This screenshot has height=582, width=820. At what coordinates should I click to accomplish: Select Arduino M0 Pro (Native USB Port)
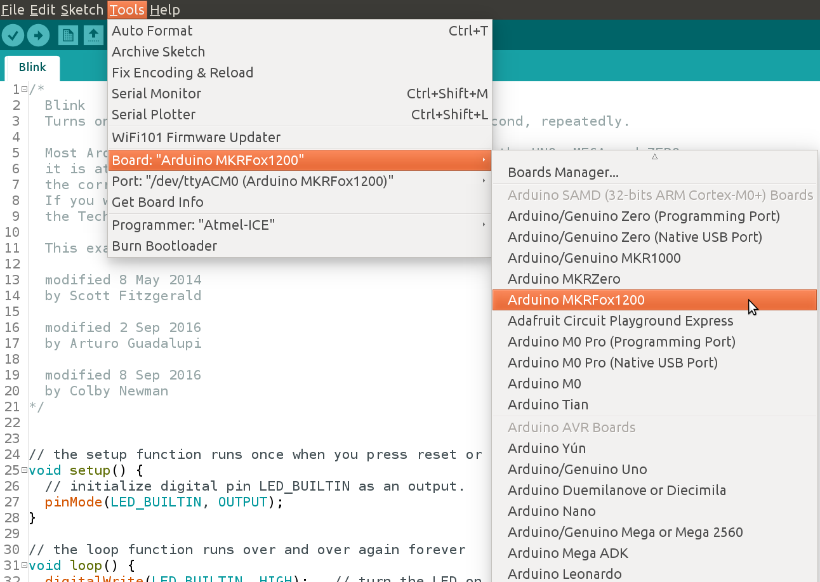point(654,362)
